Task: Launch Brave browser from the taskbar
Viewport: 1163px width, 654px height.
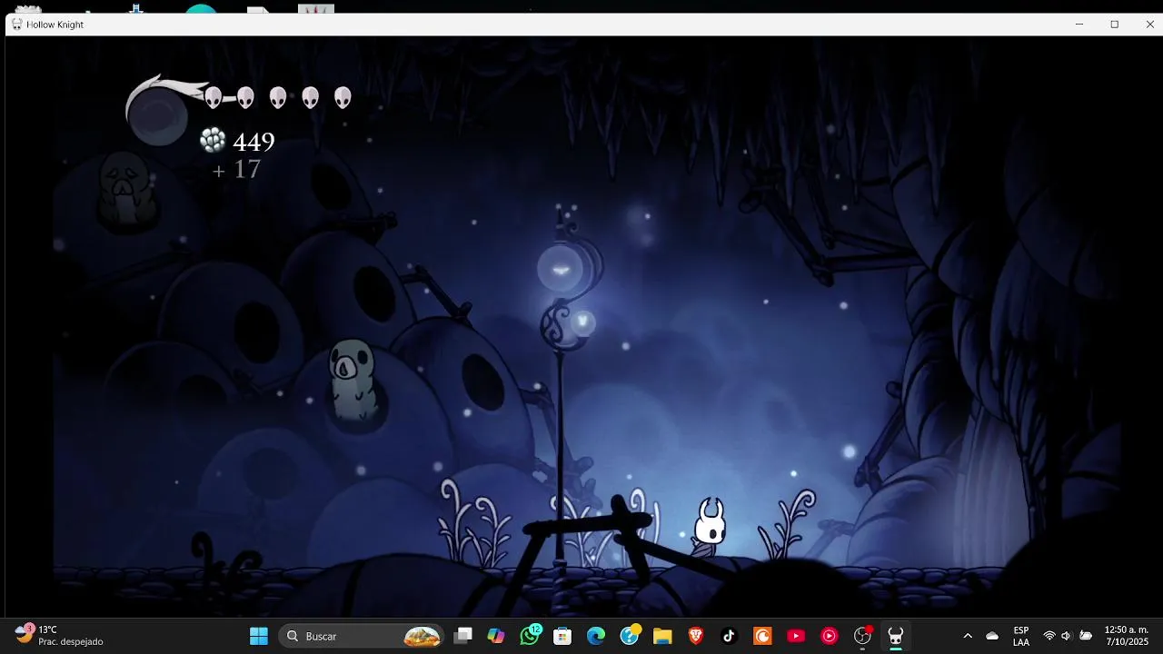Action: click(x=696, y=636)
